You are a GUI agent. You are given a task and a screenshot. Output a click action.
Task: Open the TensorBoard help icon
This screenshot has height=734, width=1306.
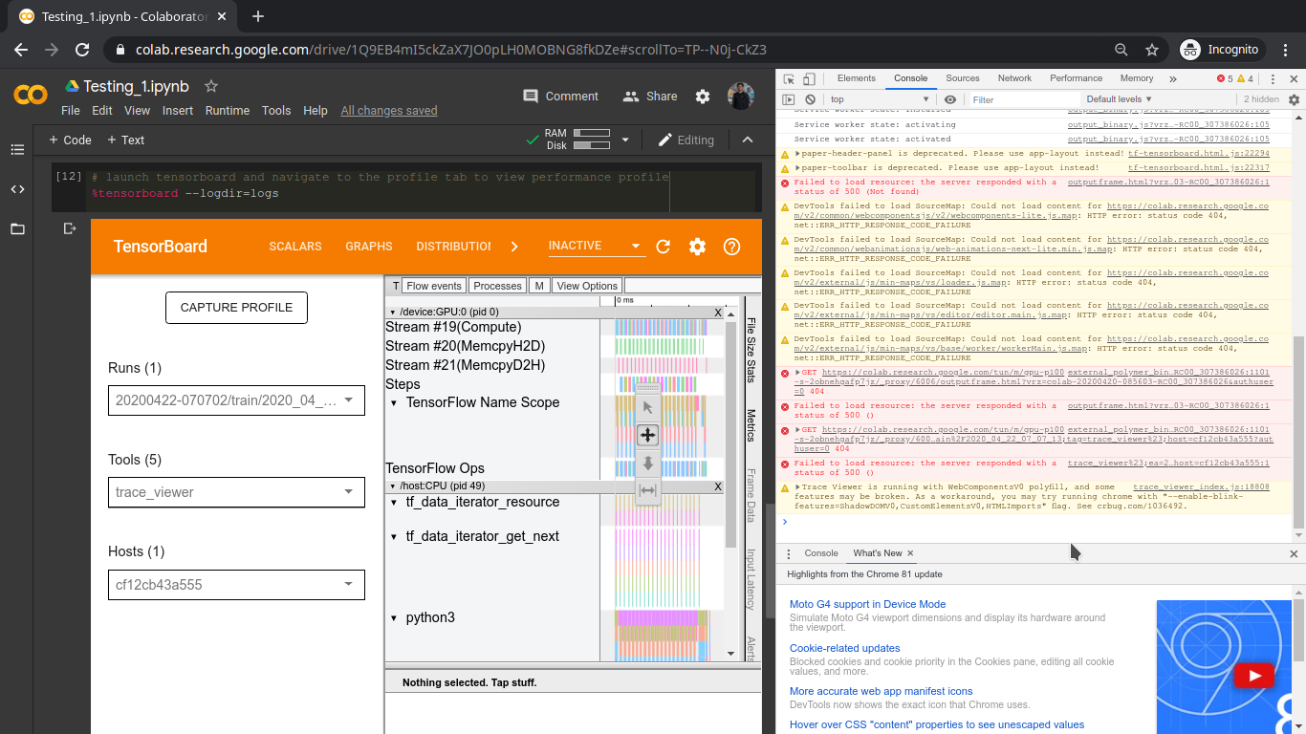(732, 247)
